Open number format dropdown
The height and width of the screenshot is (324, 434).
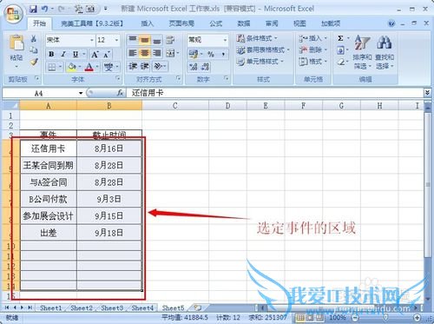pos(225,40)
